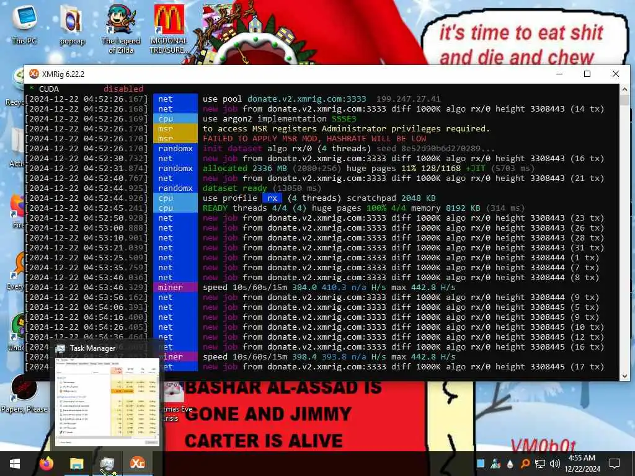Click 'use profile rx' cpu line
Viewport: 635px width, 476px height.
click(x=319, y=198)
